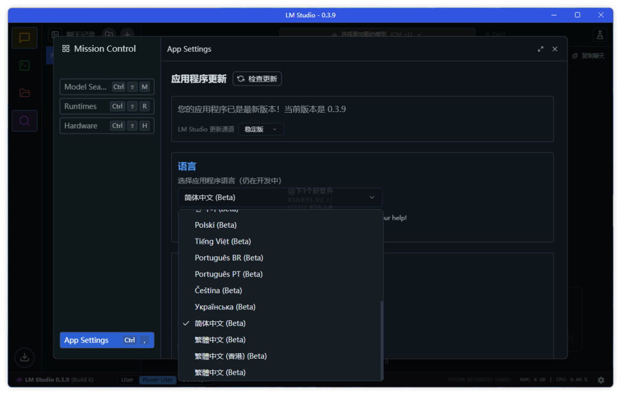Open the Developer terminal sidebar icon
This screenshot has width=621, height=395.
click(x=24, y=66)
